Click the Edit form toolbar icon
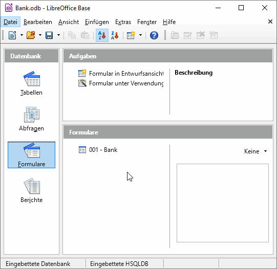Screen dimensions: 277x269 pos(187,35)
